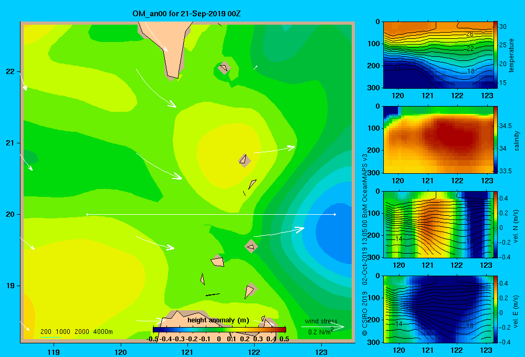
Task: Click the vel. E color bar
Action: coord(496,309)
